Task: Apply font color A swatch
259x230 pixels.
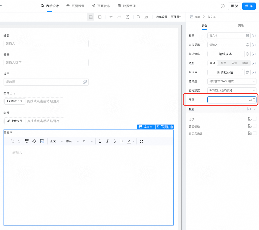Action: click(x=129, y=141)
